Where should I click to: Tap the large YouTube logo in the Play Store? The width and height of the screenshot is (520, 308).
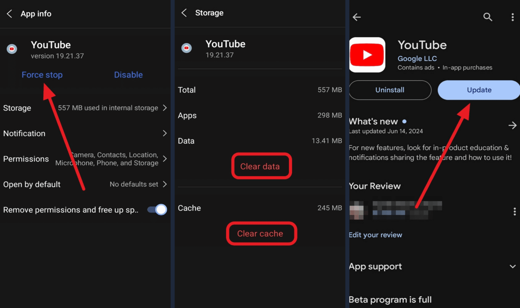pyautogui.click(x=367, y=55)
